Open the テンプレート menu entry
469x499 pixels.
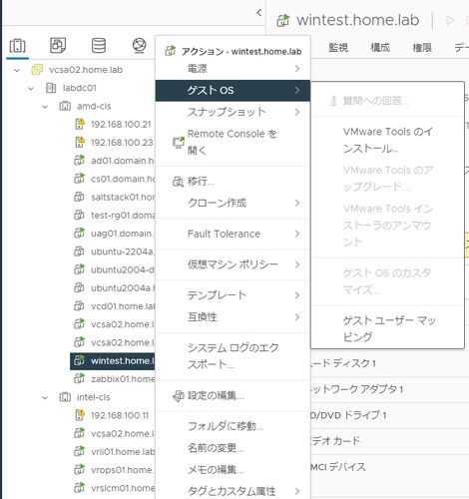[x=233, y=295]
